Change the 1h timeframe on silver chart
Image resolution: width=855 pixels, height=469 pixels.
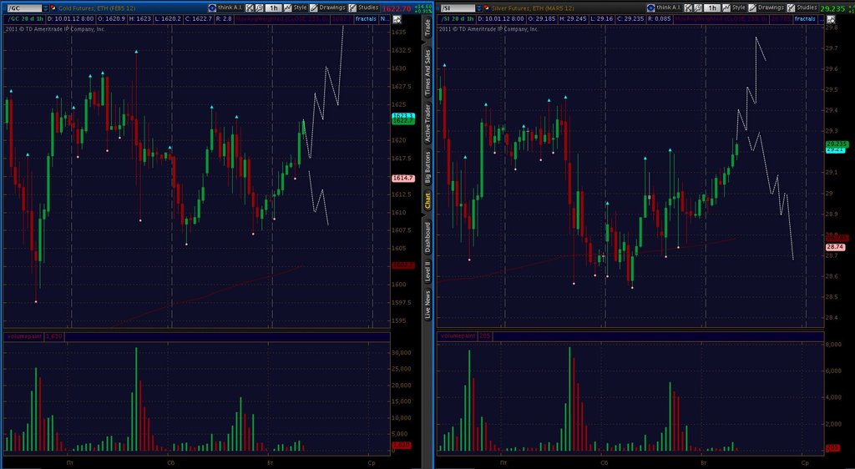pos(712,8)
